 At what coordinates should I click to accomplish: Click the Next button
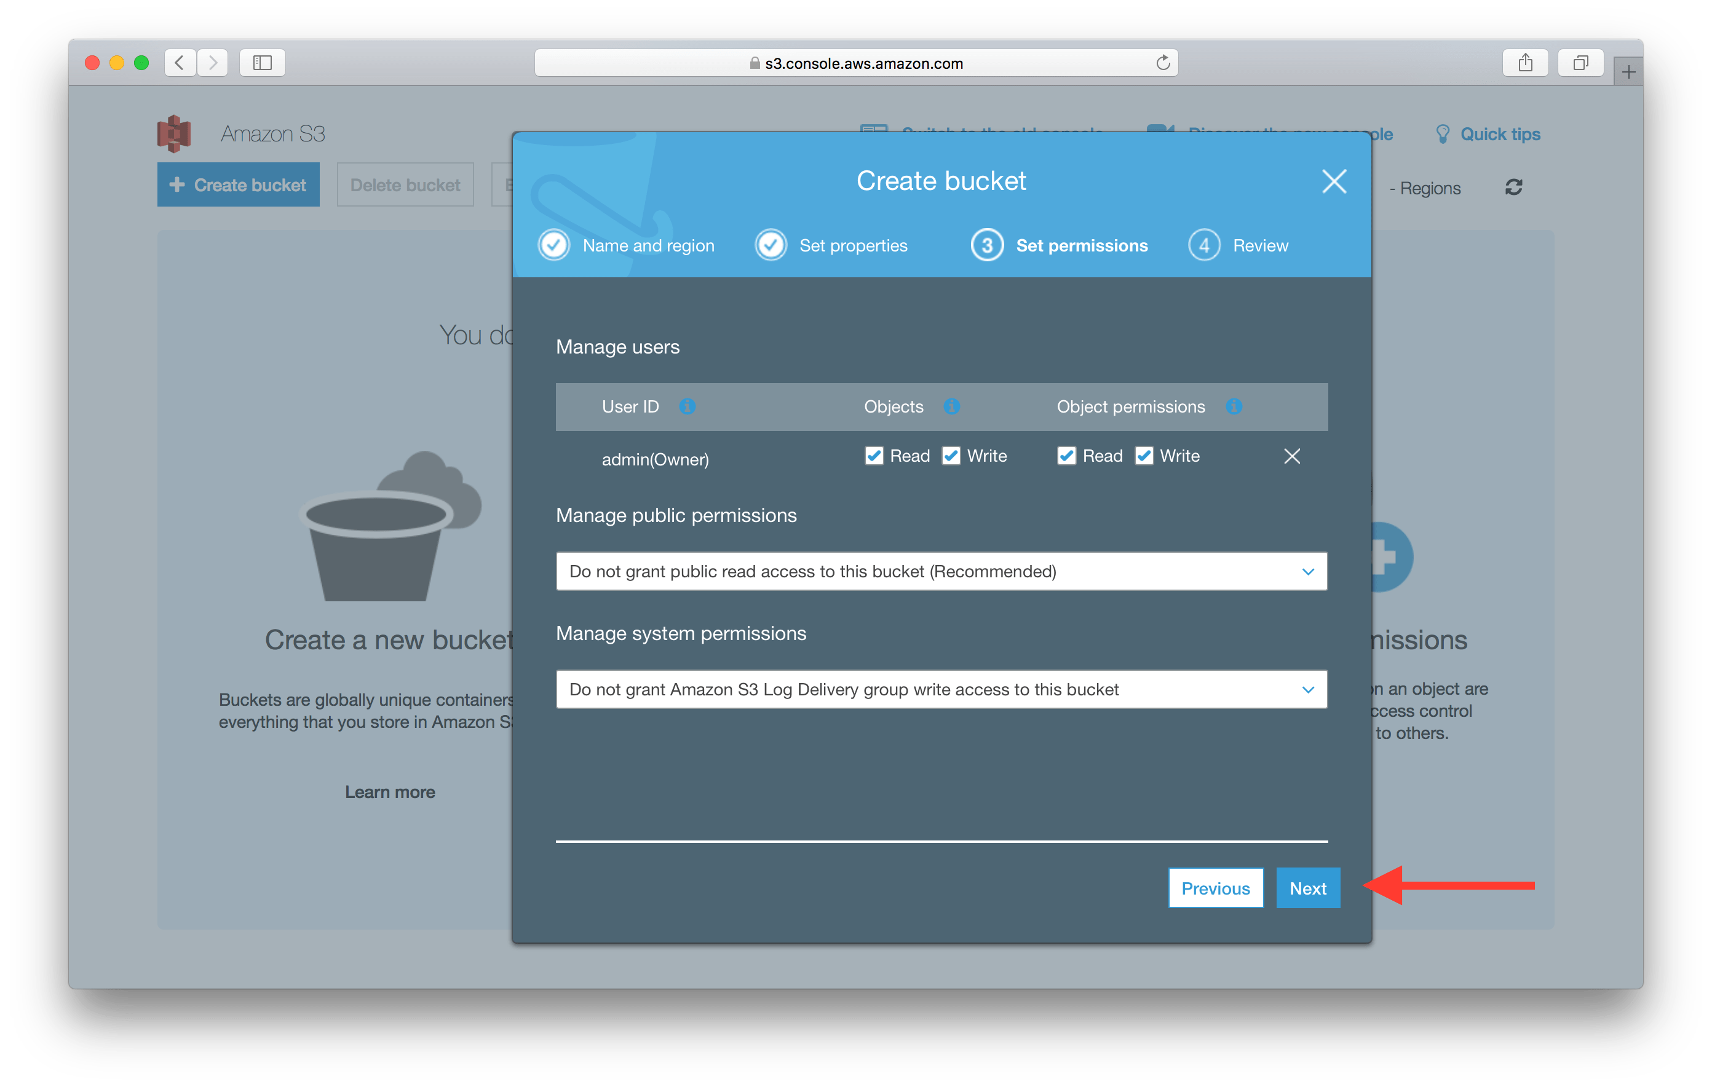click(x=1307, y=887)
